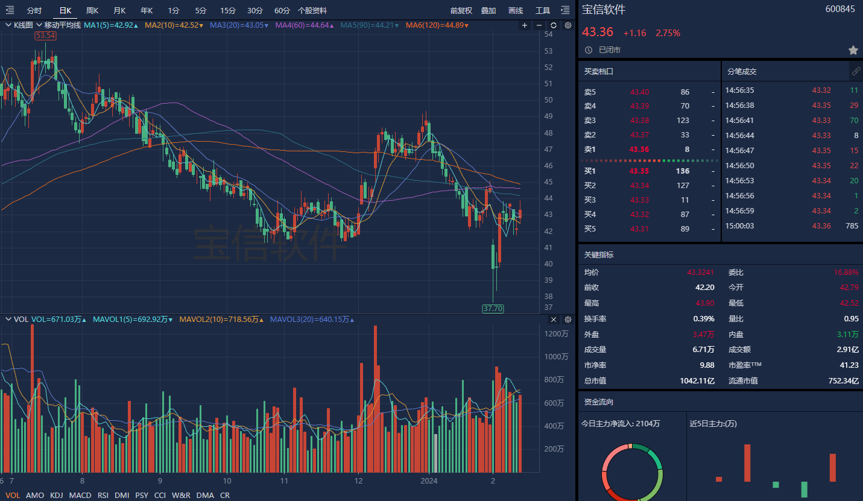The height and width of the screenshot is (501, 863).
Task: Zoom in the K-line chart with plus icon
Action: [x=524, y=25]
